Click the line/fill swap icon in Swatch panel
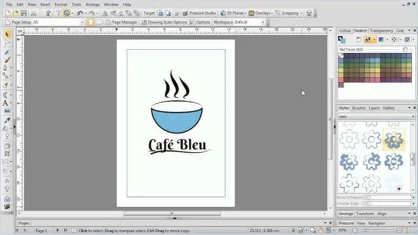This screenshot has width=418, height=235. pyautogui.click(x=342, y=40)
